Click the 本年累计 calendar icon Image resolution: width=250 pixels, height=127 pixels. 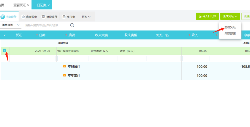(x=65, y=75)
